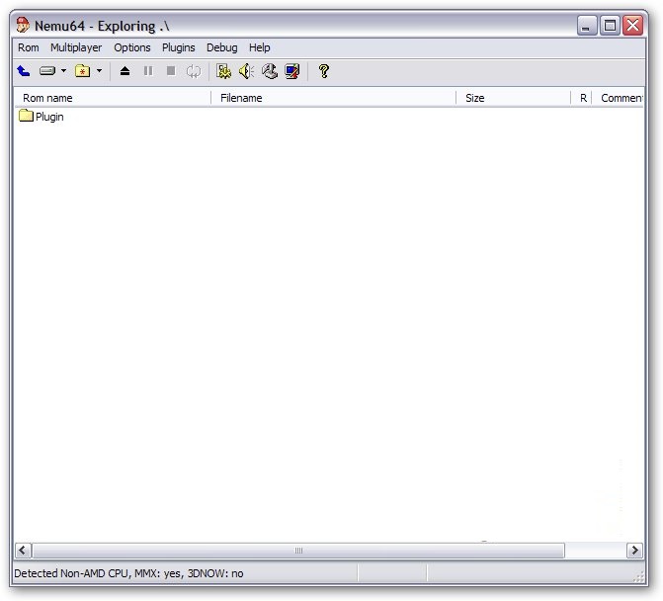
Task: Click the favorite folders icon
Action: (x=83, y=71)
